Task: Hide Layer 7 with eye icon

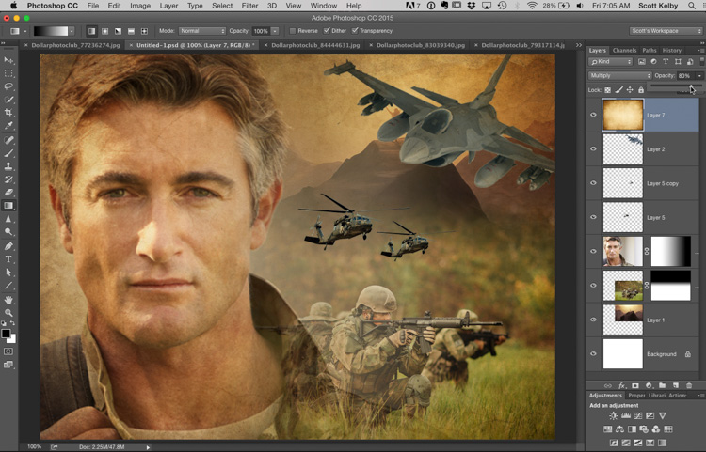Action: [x=593, y=116]
